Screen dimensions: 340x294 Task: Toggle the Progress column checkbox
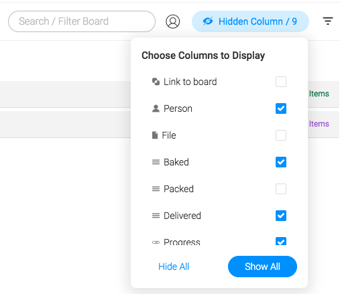(x=281, y=241)
